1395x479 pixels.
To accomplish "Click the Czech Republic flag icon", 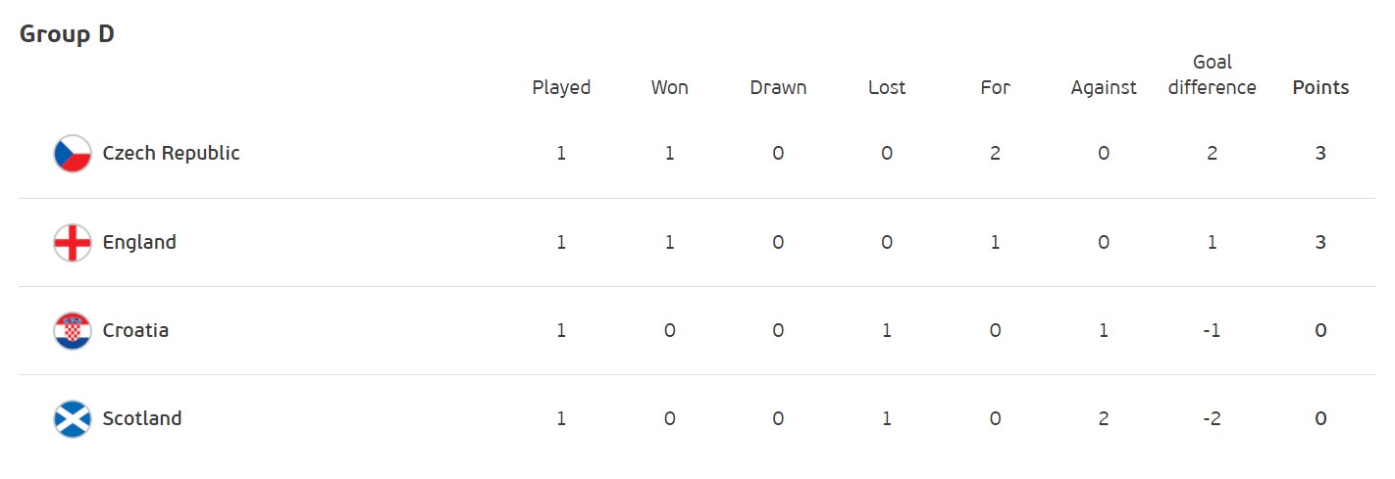I will (73, 154).
